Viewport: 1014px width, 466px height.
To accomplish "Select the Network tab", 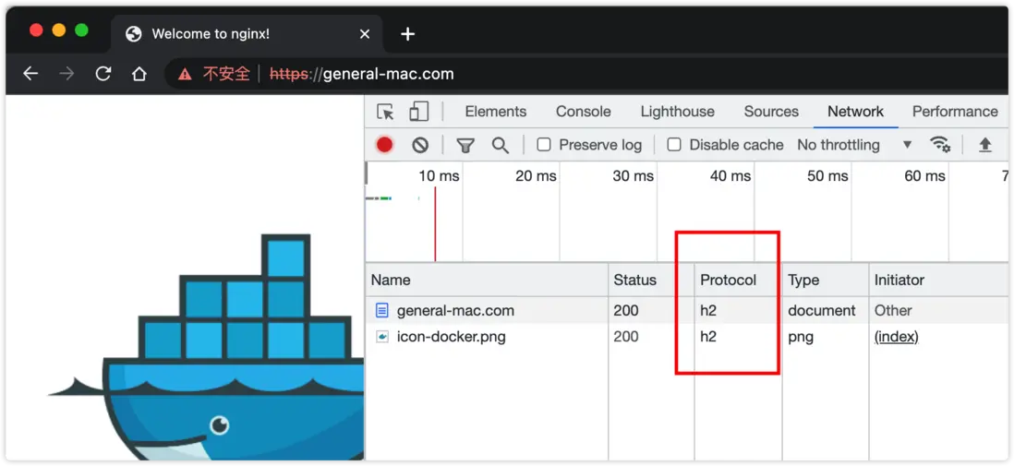I will coord(855,112).
